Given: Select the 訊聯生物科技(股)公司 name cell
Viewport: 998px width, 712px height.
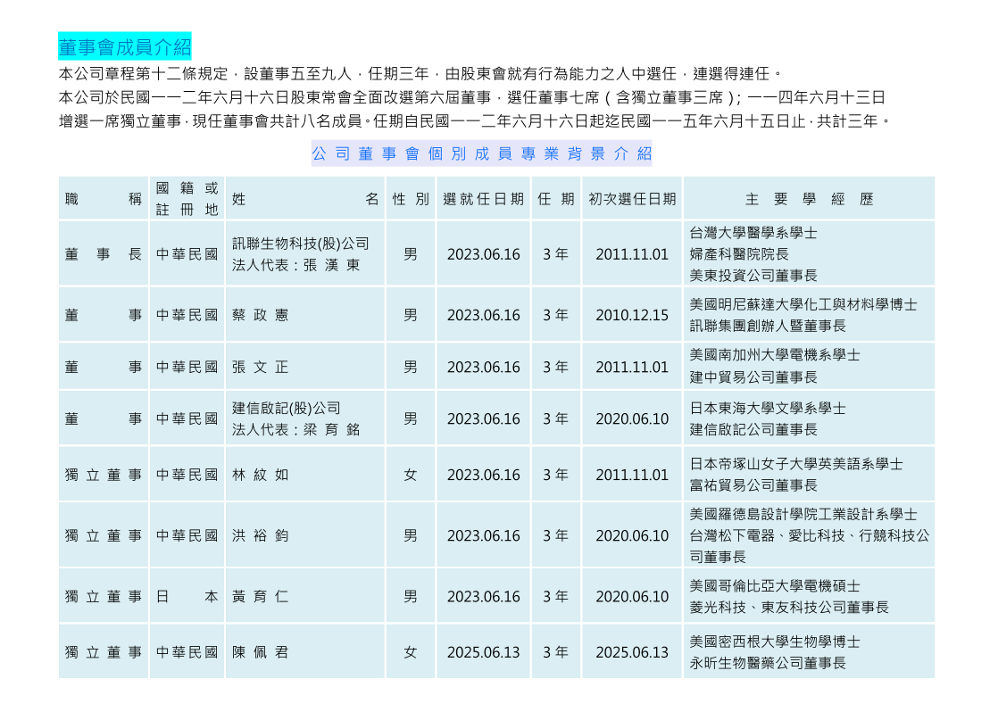Looking at the screenshot, I should point(300,244).
